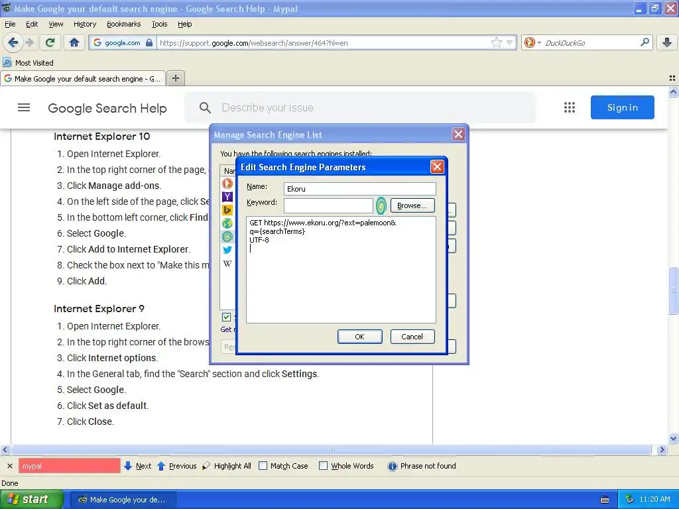Screen dimensions: 679x509
Task: Select the Wikipedia engine in list
Action: (227, 264)
